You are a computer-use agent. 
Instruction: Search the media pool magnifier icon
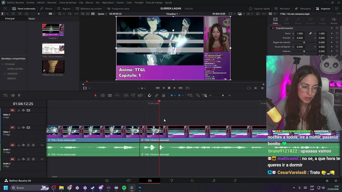(60, 14)
